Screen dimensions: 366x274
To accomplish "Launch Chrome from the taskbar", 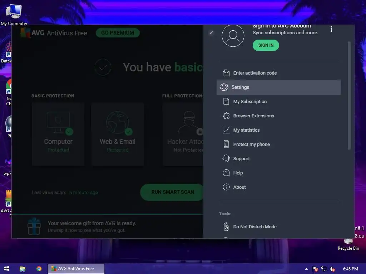I will click(39, 269).
